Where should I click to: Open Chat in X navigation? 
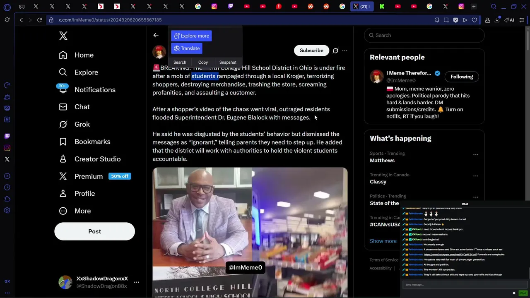point(75,107)
